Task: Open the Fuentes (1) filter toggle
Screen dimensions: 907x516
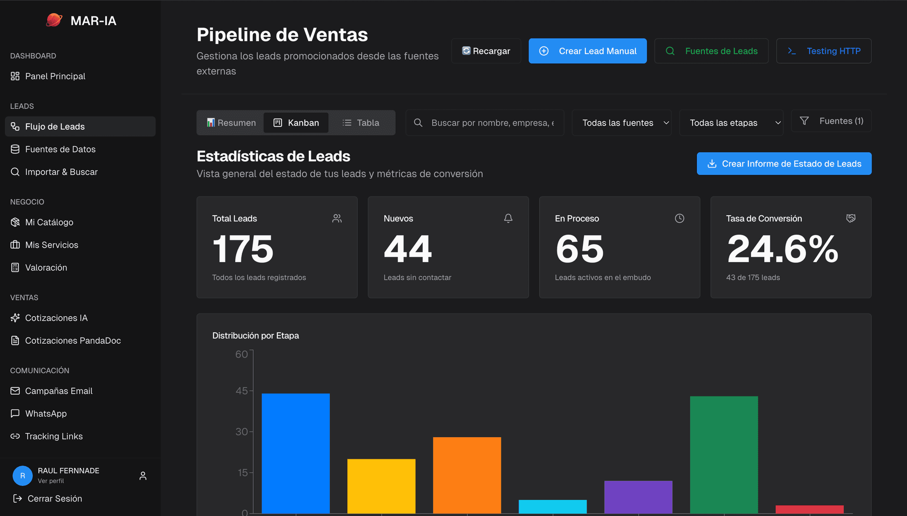Action: 830,121
